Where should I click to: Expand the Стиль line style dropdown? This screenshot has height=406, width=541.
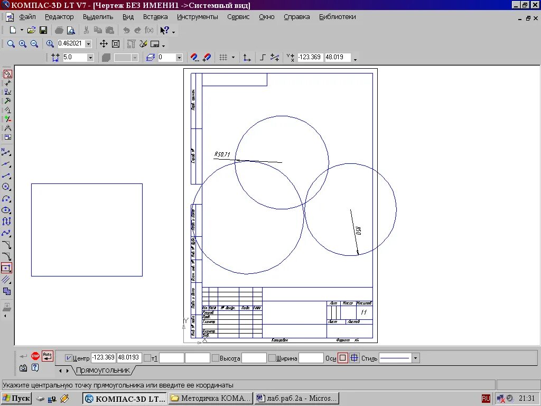click(x=415, y=358)
